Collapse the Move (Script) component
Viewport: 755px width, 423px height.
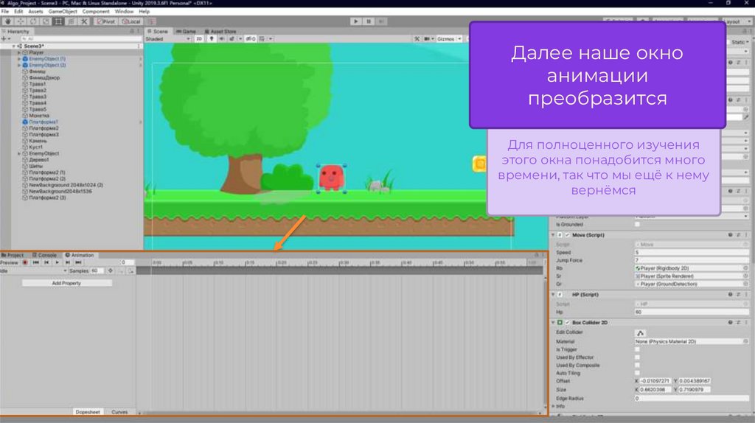552,235
